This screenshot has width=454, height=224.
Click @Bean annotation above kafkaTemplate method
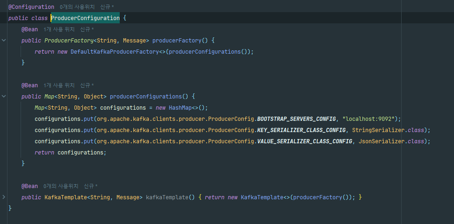29,186
